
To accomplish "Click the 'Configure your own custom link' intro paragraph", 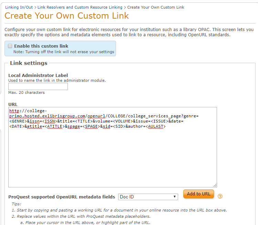I will click(129, 32).
